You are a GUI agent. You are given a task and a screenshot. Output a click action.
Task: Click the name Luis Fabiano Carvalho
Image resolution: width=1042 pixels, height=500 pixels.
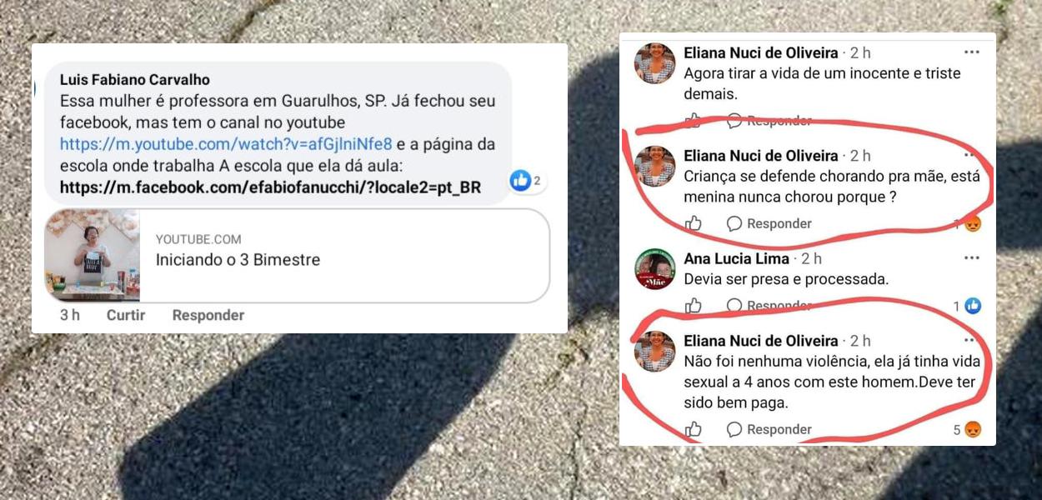135,79
